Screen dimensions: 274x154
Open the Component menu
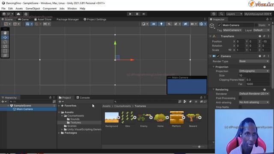coord(50,9)
